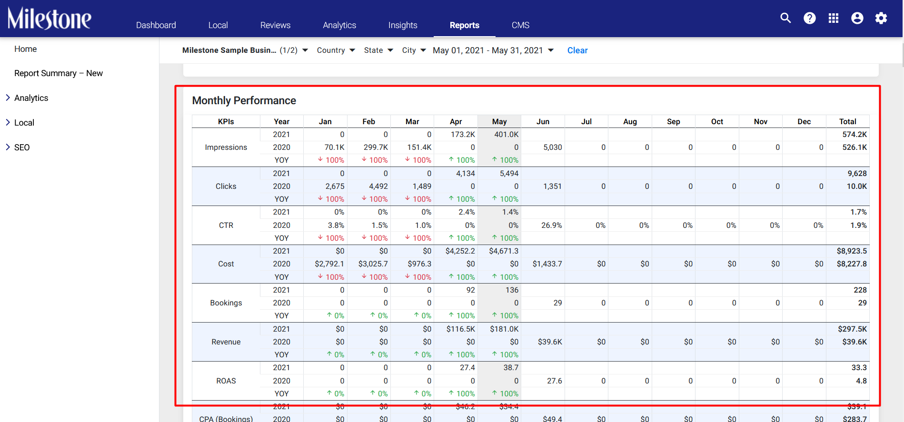Click the Clear filters link
904x422 pixels.
577,50
